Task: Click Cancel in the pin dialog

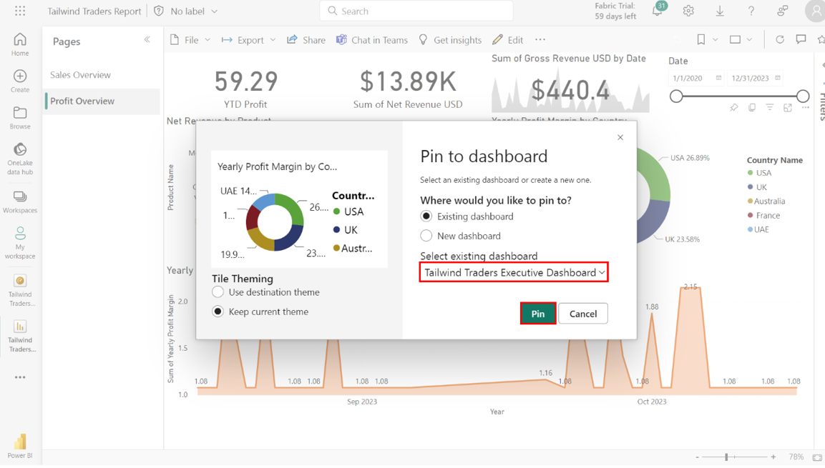Action: click(582, 314)
